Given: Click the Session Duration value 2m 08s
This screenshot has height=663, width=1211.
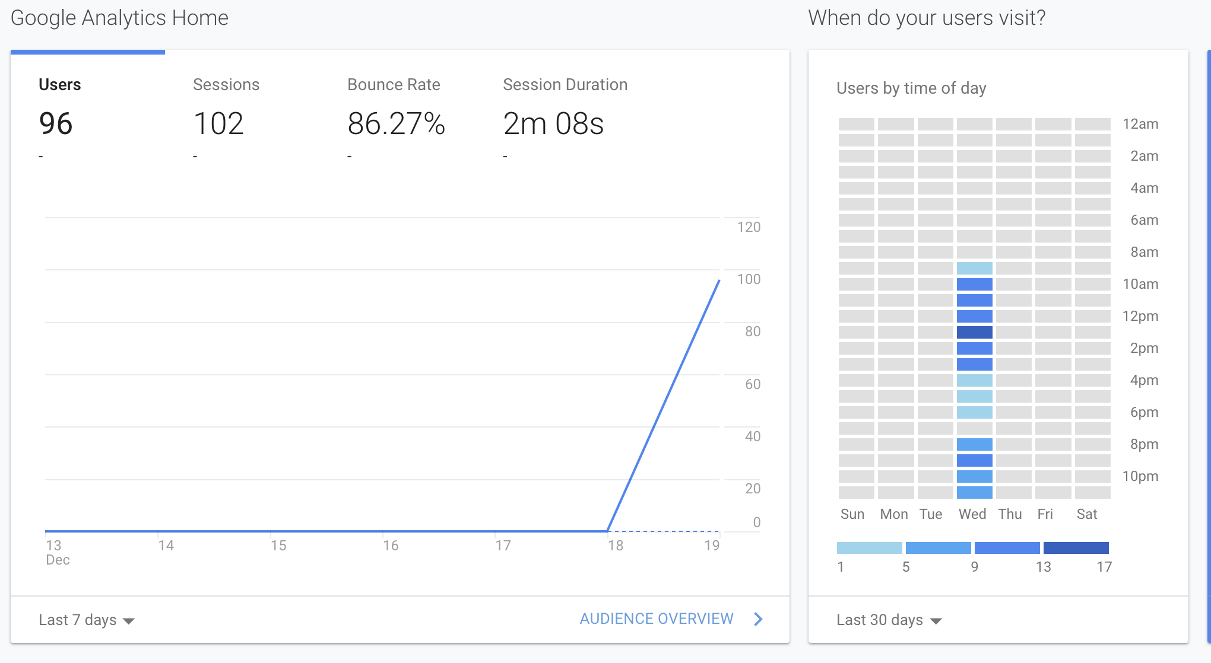Looking at the screenshot, I should 553,124.
